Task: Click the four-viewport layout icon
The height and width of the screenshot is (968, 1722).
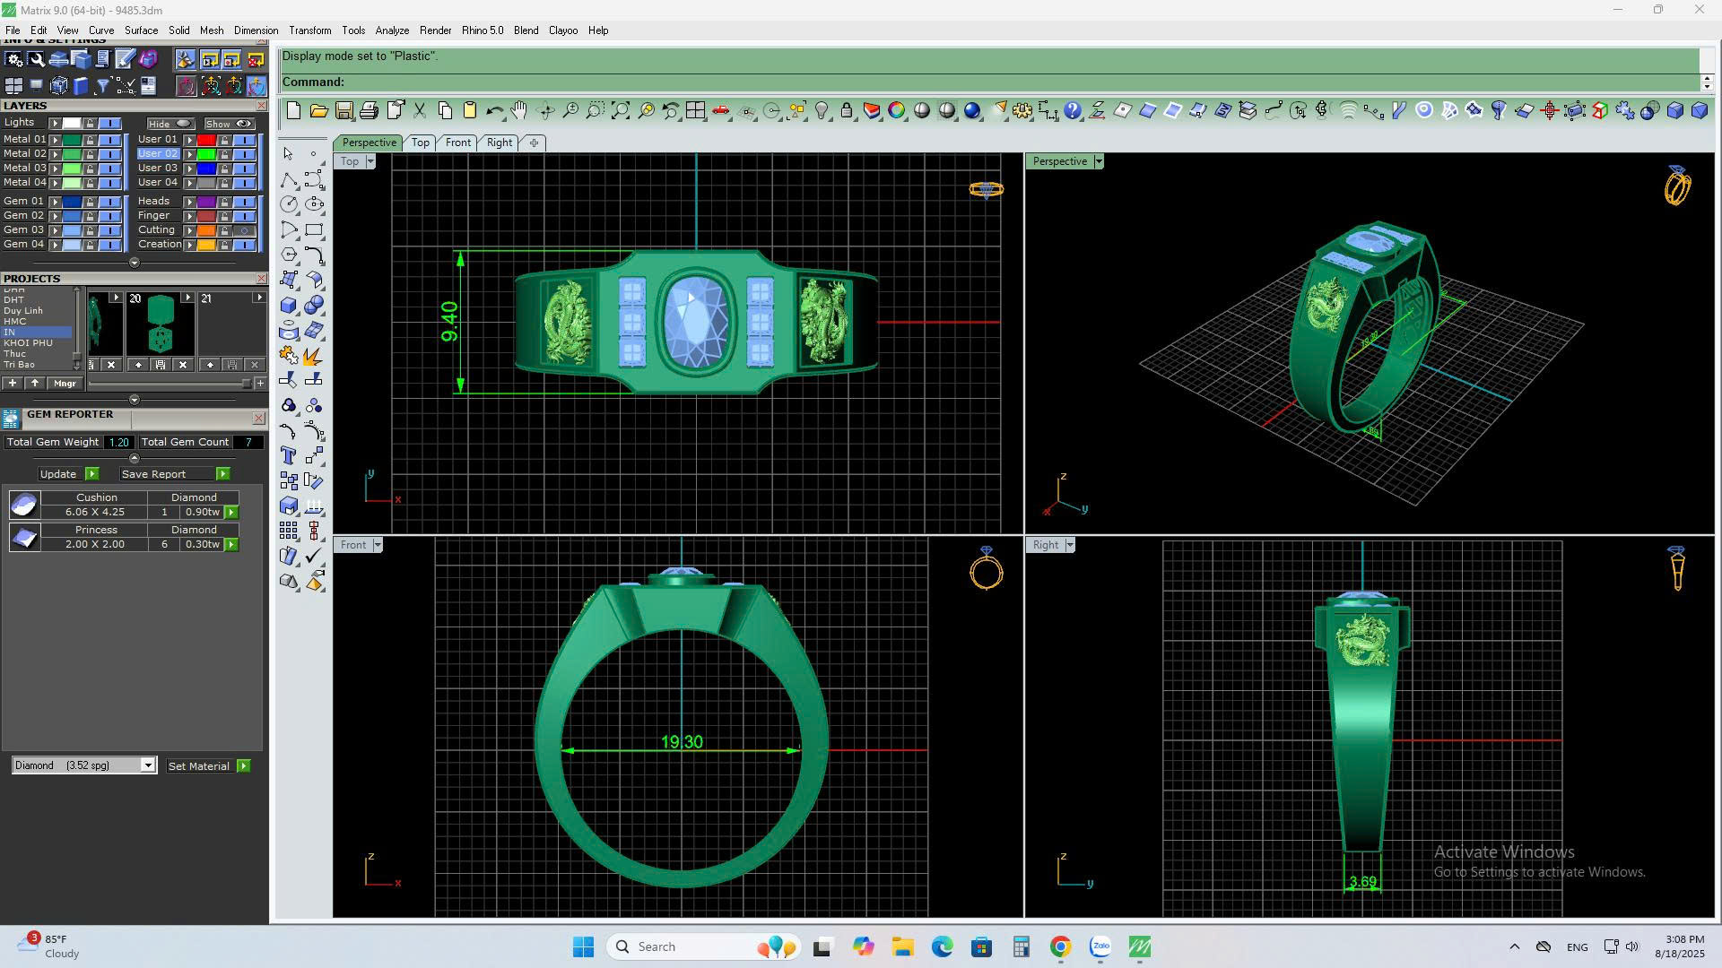Action: coord(695,111)
